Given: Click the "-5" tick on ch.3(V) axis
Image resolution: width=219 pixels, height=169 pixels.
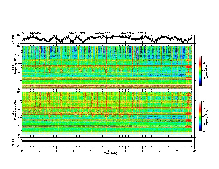Looking at the screenshot, I should pyautogui.click(x=19, y=146).
